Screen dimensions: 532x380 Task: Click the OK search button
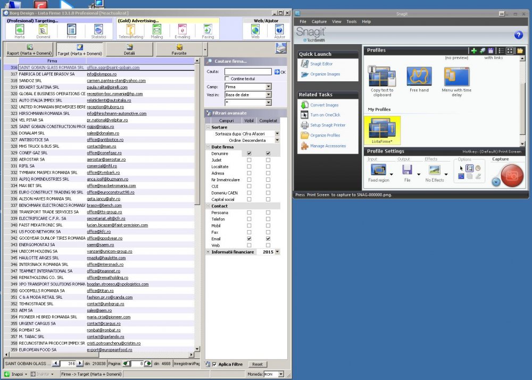[280, 72]
